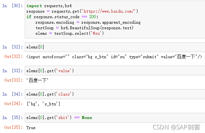
Task: Click the <input autofocus...> HTML output
Action: point(114,57)
